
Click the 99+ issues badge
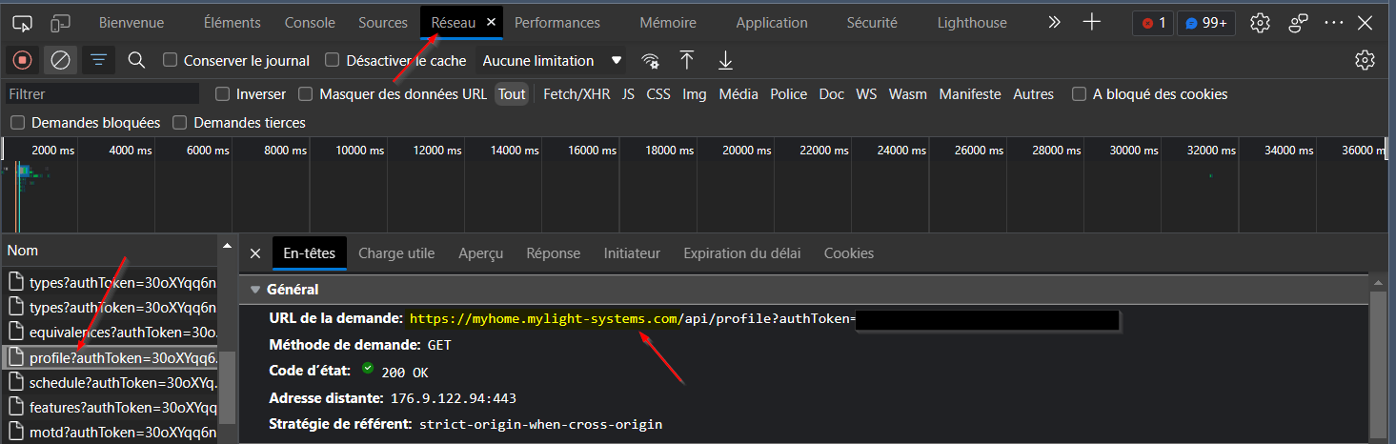(x=1206, y=22)
